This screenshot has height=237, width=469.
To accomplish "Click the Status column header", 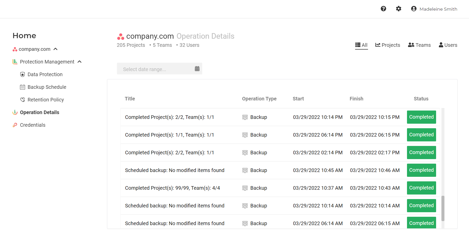I will click(421, 99).
